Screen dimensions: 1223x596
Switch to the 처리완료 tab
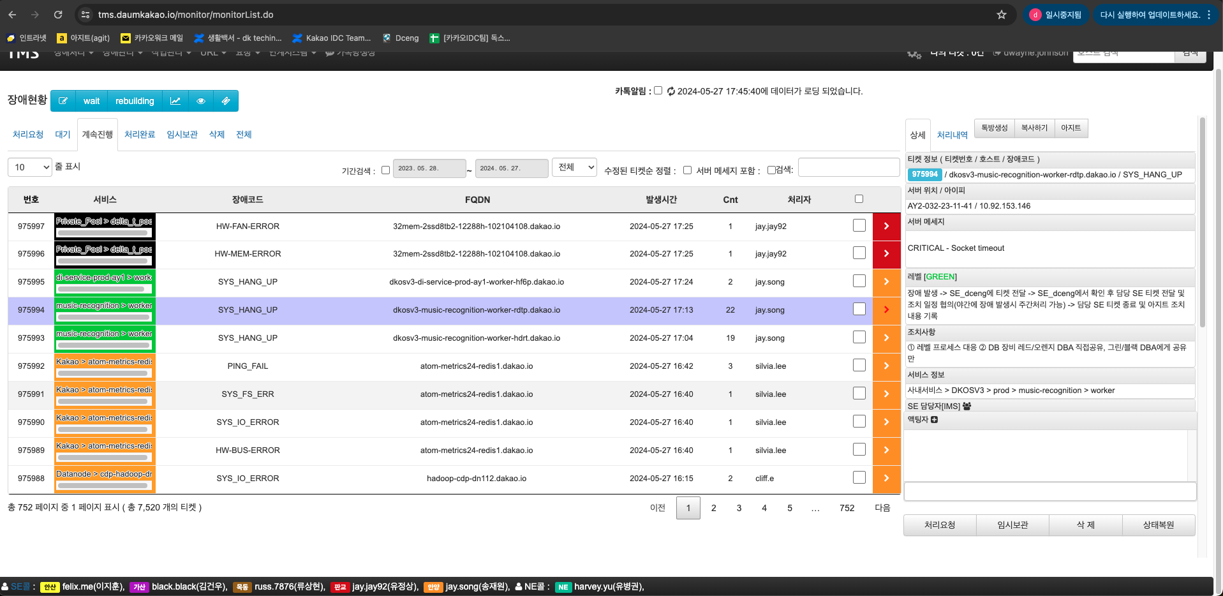[140, 135]
